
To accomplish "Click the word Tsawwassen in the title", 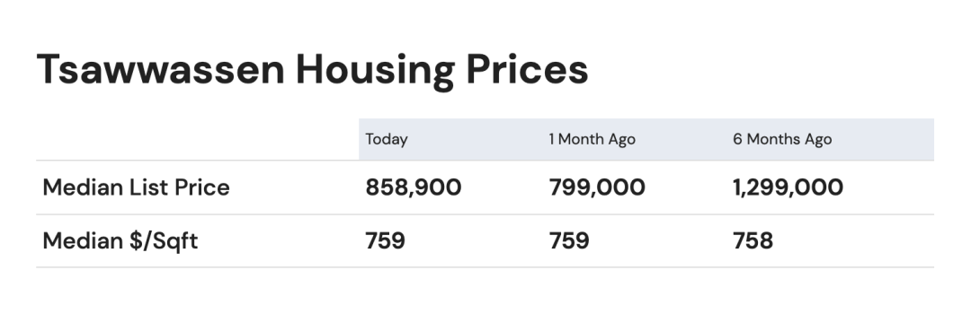I will tap(160, 69).
